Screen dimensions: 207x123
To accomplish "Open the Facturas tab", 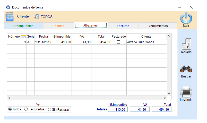I will (x=123, y=26).
